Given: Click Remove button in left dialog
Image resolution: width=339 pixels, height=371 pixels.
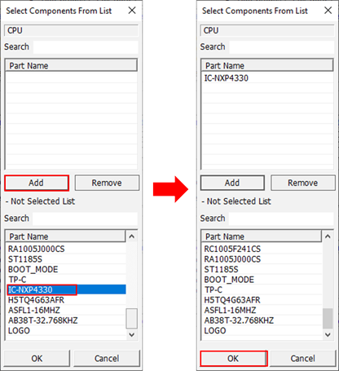Looking at the screenshot, I should point(107,183).
